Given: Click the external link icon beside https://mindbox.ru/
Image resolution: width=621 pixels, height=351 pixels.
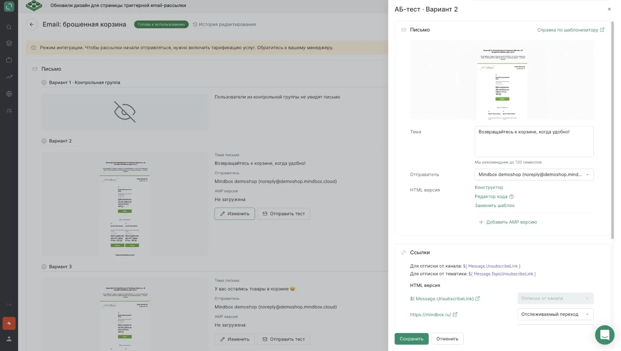Looking at the screenshot, I should pos(455,315).
